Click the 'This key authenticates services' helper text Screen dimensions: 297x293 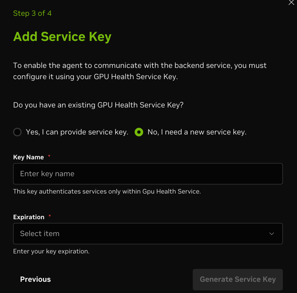tap(107, 191)
